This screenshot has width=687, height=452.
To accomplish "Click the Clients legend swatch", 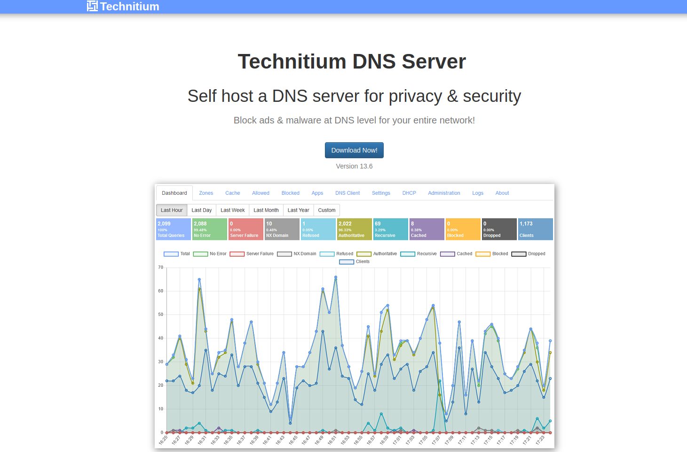I will [x=347, y=262].
